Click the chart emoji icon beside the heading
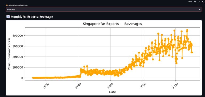The image size is (205, 97). pos(8,17)
